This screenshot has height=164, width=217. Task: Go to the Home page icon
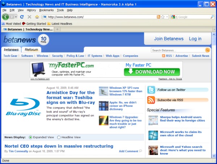tap(37, 17)
